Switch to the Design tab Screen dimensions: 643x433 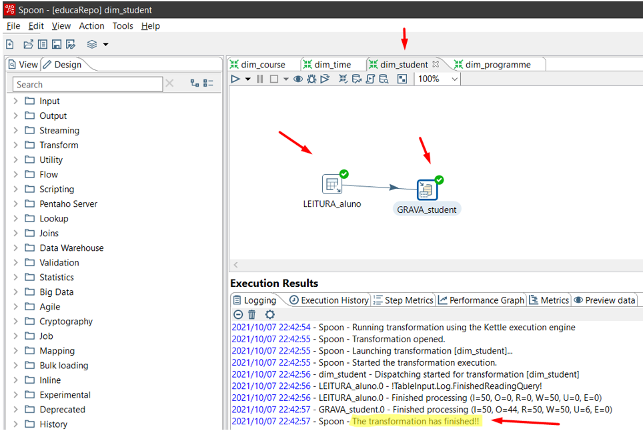tap(63, 64)
